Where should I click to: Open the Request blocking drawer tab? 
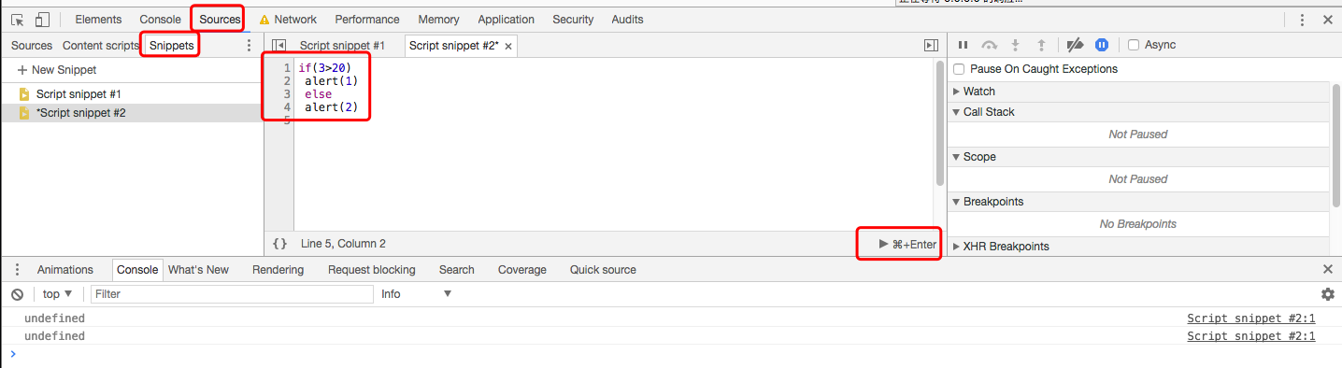[x=371, y=269]
